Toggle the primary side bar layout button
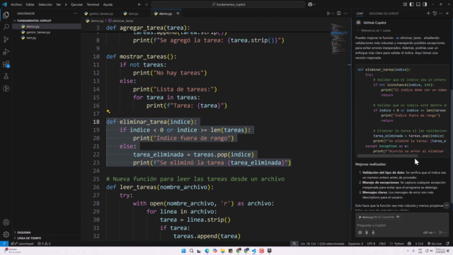This screenshot has height=255, width=453. 411,4
